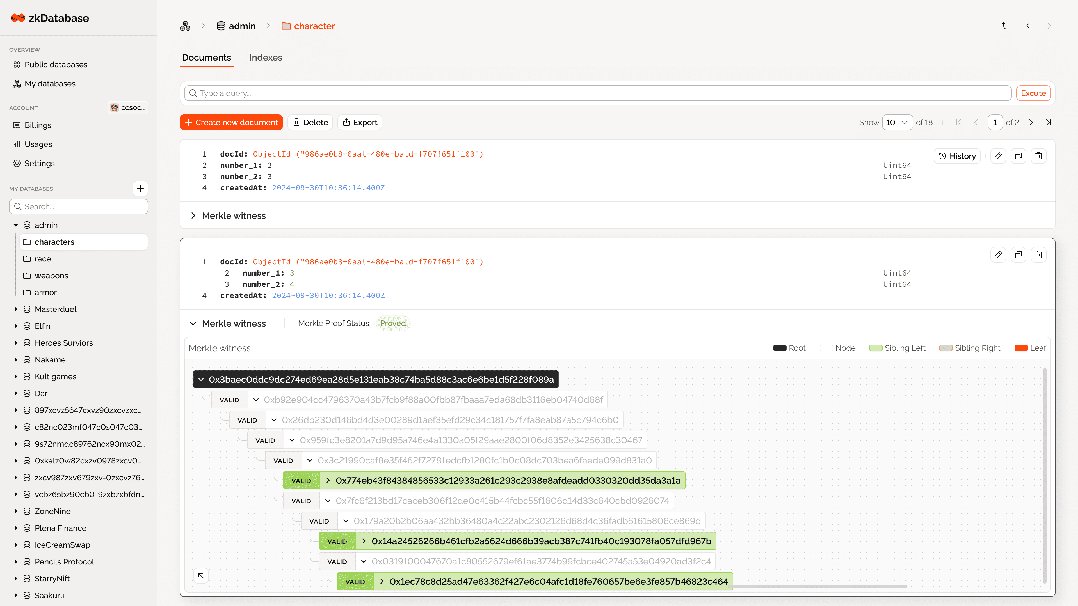Select the characters collection
This screenshot has width=1078, height=606.
tap(83, 242)
